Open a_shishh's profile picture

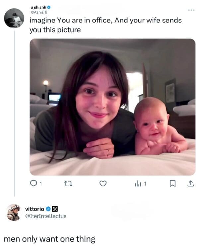click(x=14, y=18)
